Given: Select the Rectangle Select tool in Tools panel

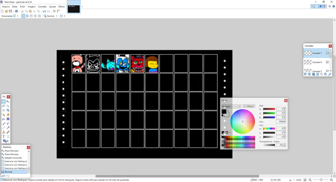Looking at the screenshot, I should [4, 101].
